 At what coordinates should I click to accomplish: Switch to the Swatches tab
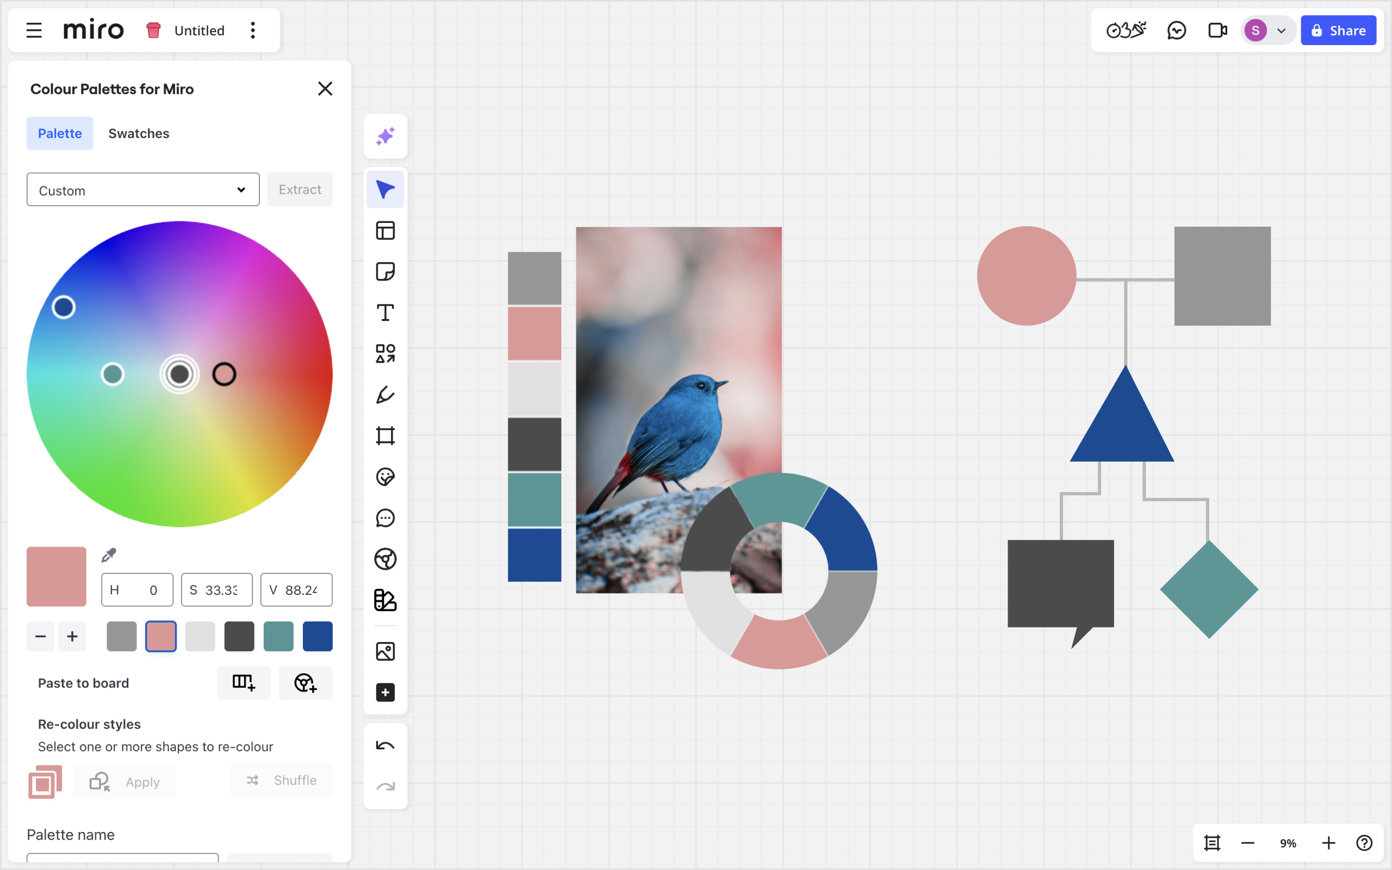click(x=139, y=134)
